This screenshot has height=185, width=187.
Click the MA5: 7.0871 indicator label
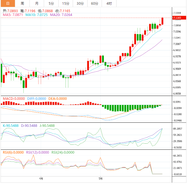point(13,14)
